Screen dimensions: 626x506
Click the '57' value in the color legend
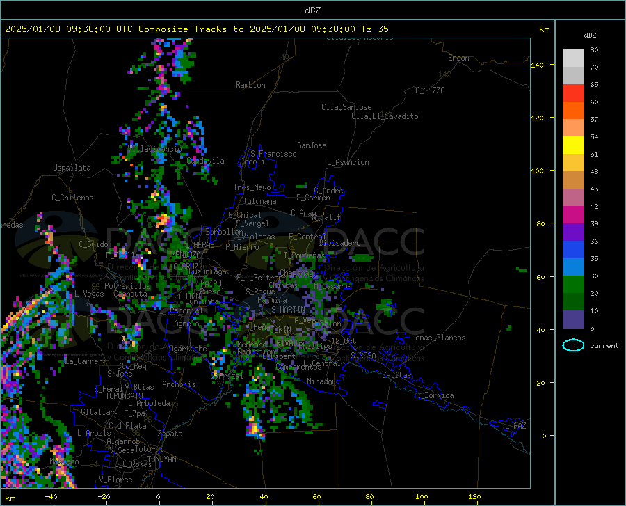point(594,120)
